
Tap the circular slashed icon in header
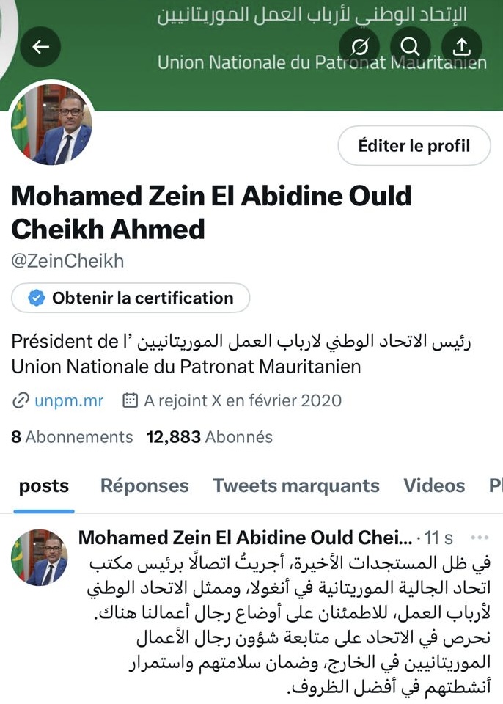click(360, 47)
